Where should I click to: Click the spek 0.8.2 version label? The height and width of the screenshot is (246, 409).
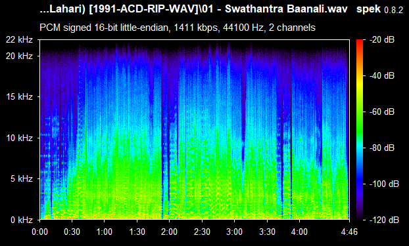pyautogui.click(x=379, y=9)
